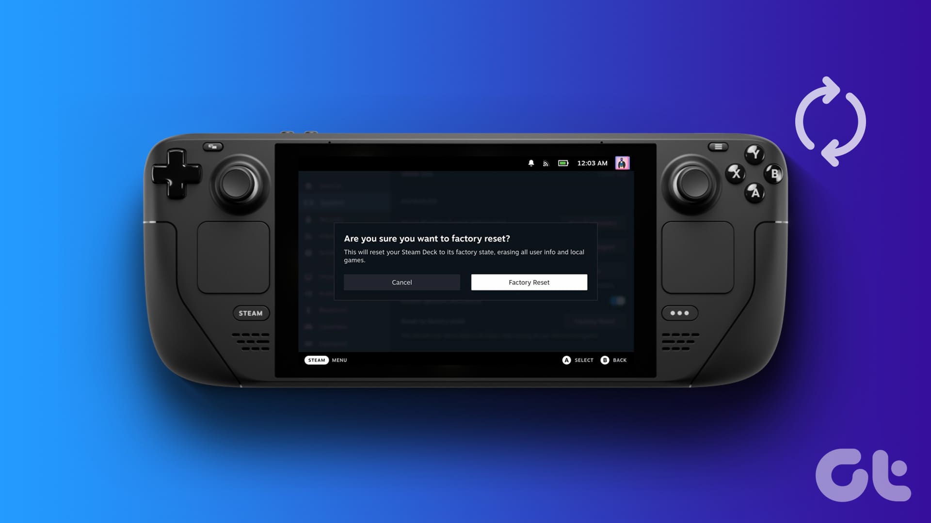Click the notification bell icon
This screenshot has height=523, width=931.
531,164
